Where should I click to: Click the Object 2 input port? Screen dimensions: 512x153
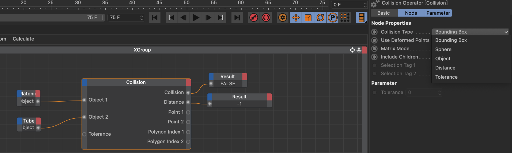click(84, 117)
